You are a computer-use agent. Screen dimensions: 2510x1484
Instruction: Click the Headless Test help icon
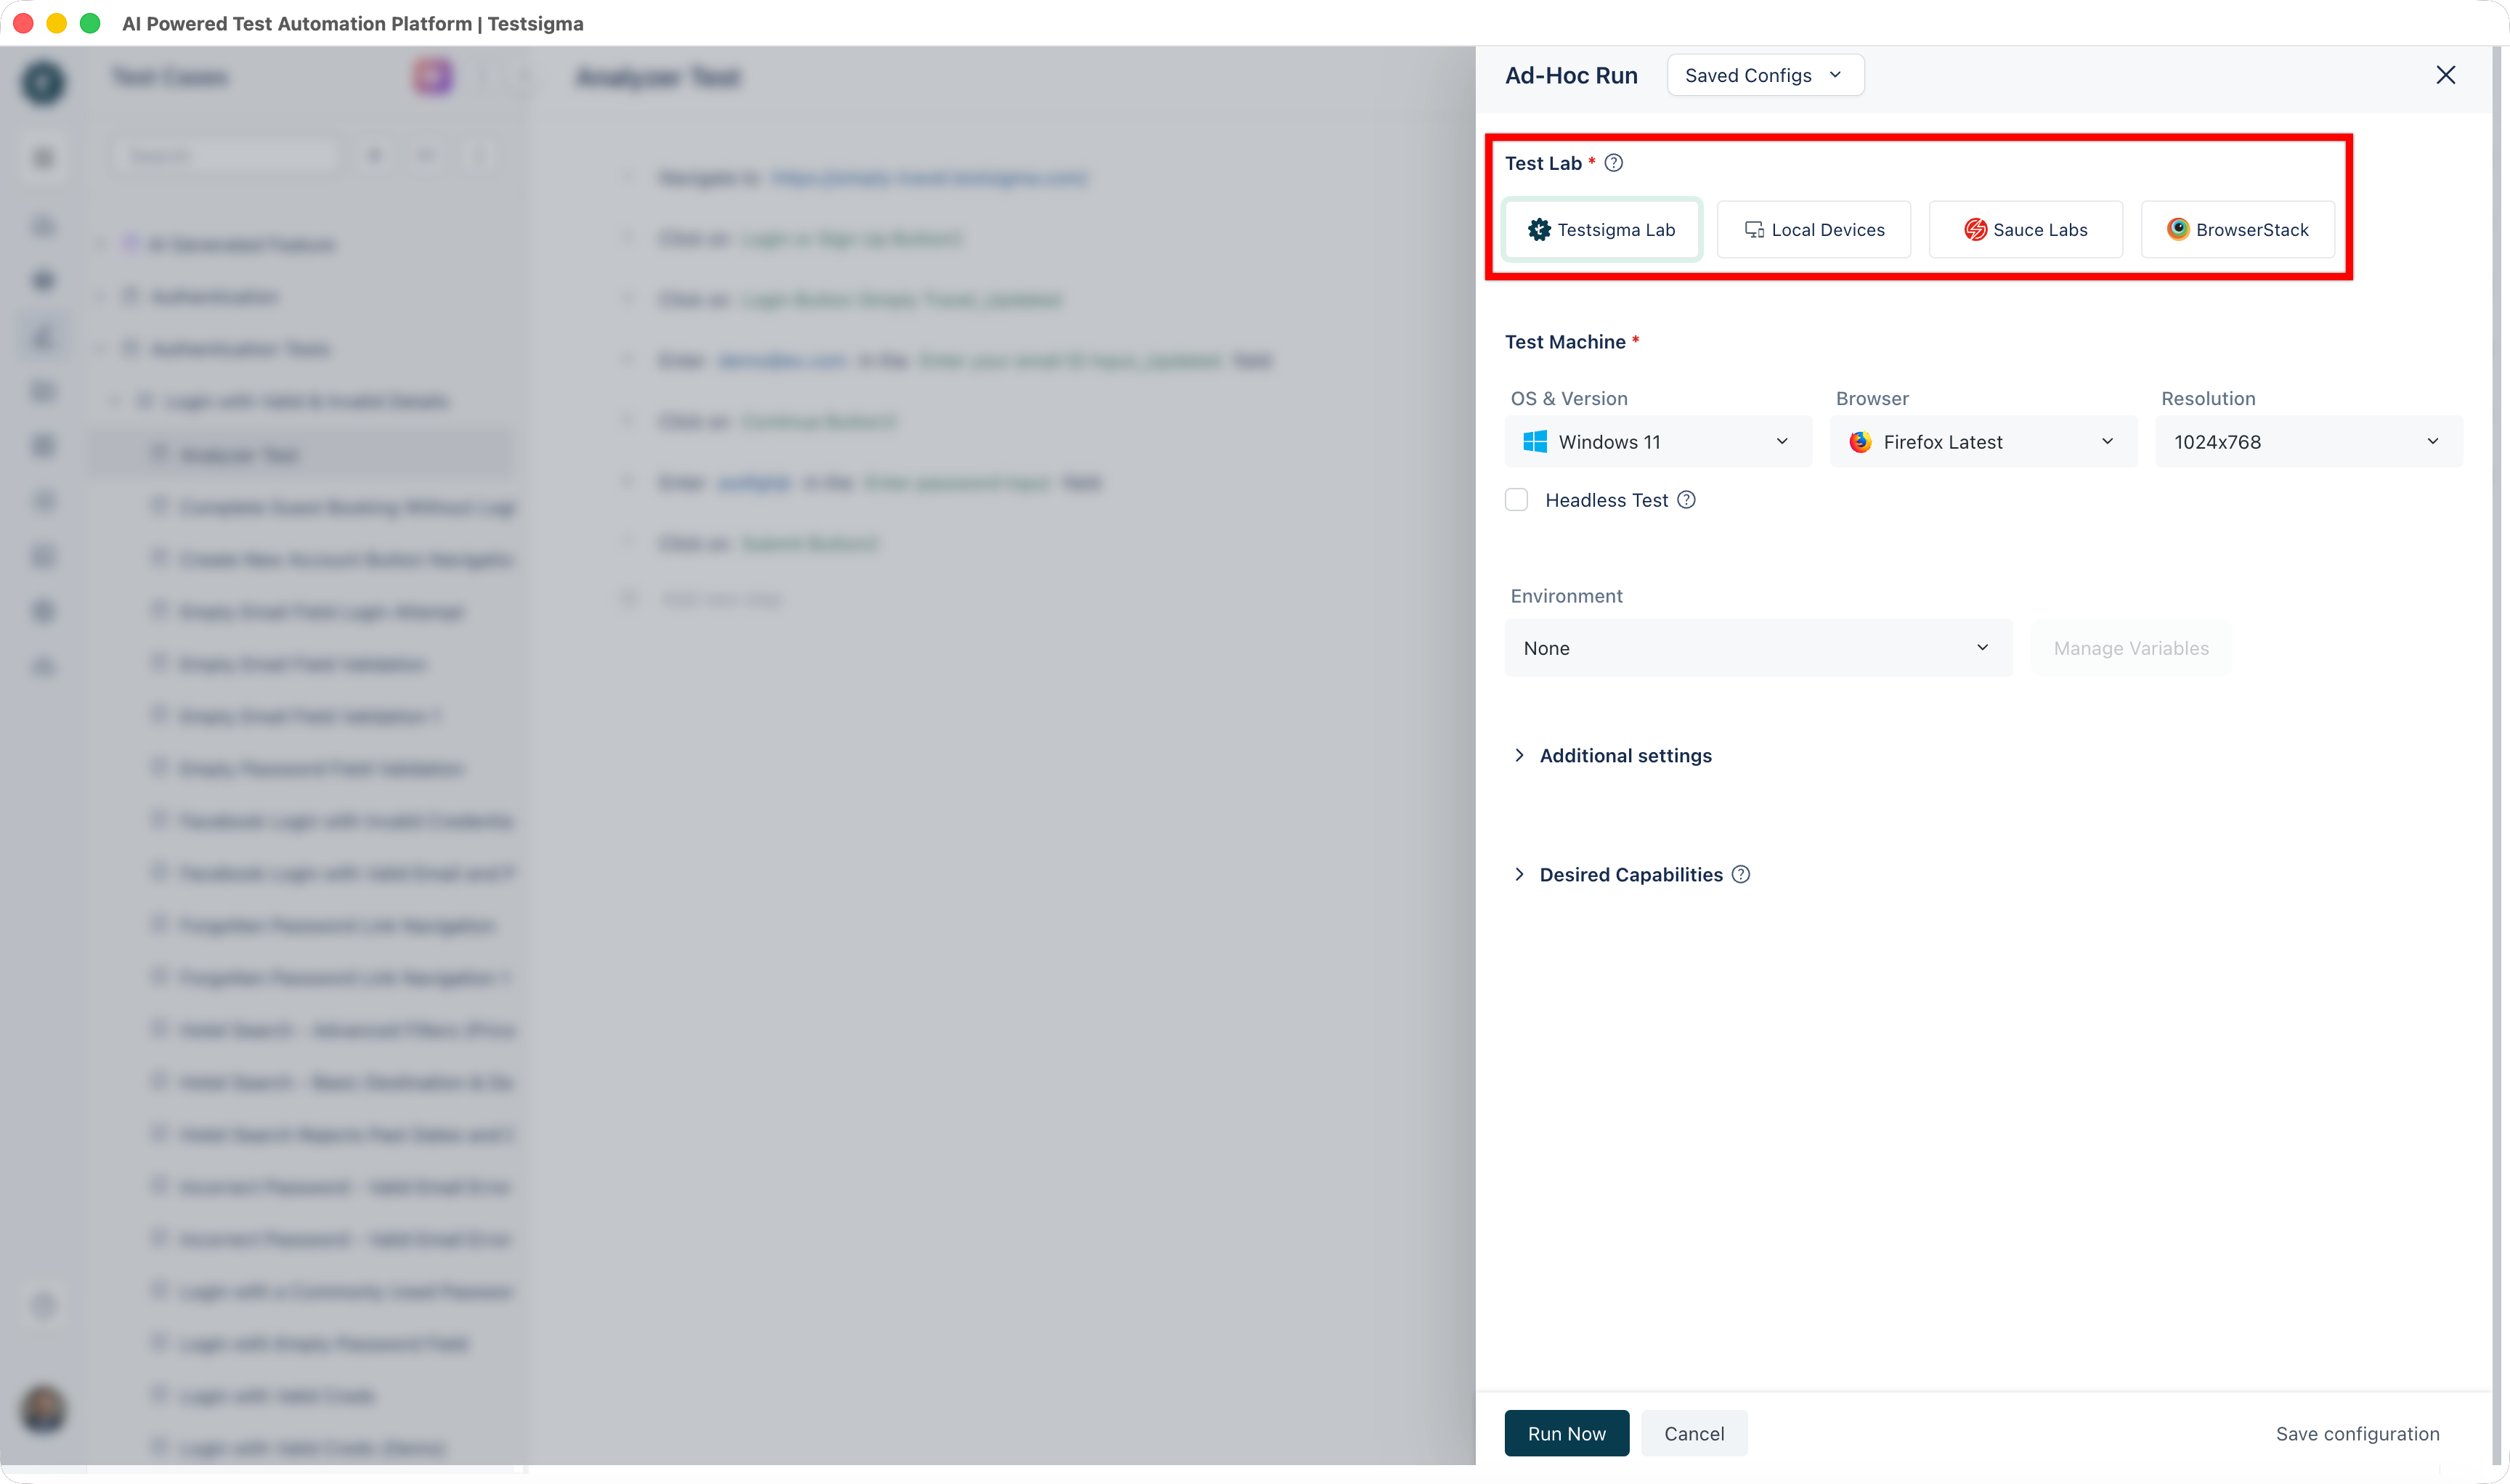(1686, 500)
